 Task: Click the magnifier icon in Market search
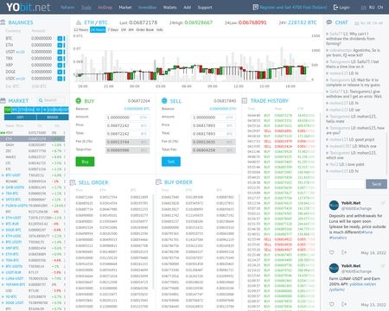coord(41,100)
